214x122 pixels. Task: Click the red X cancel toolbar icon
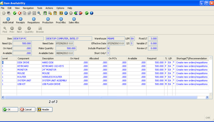pos(20,13)
